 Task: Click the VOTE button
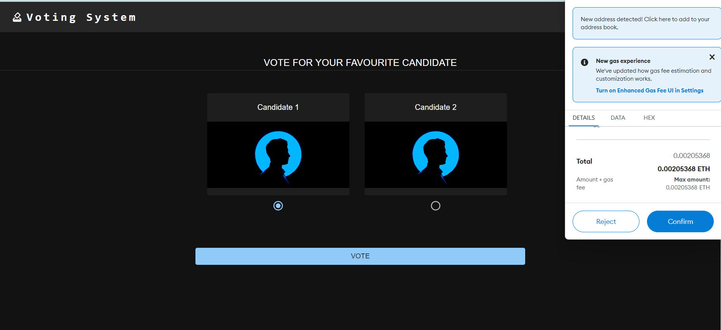(x=360, y=256)
